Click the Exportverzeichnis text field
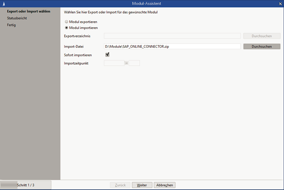The height and width of the screenshot is (190, 284). click(x=172, y=36)
